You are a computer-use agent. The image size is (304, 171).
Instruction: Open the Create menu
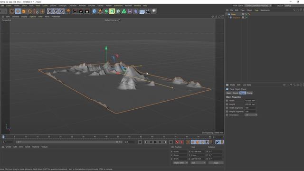(9, 6)
